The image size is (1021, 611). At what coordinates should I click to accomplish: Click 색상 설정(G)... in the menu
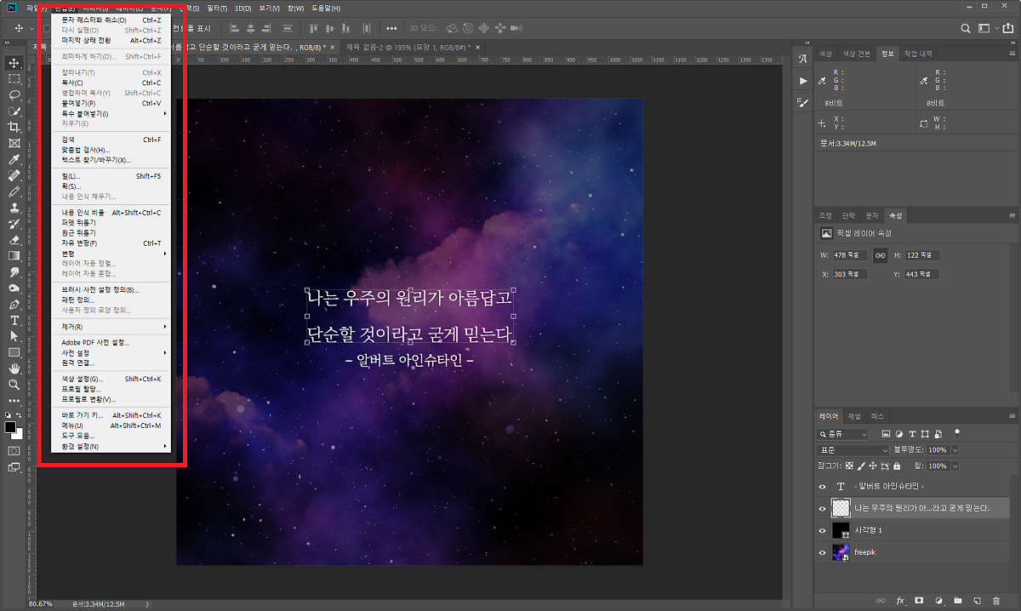click(x=82, y=379)
